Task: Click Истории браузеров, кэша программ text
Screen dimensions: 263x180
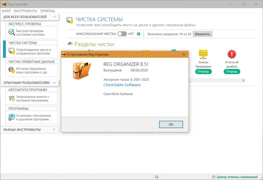Action: point(32,70)
